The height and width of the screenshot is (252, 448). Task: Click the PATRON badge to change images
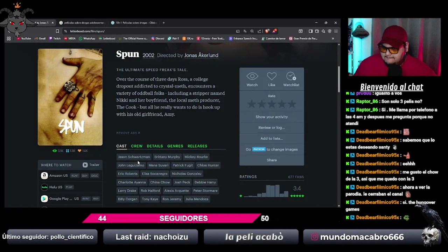259,149
